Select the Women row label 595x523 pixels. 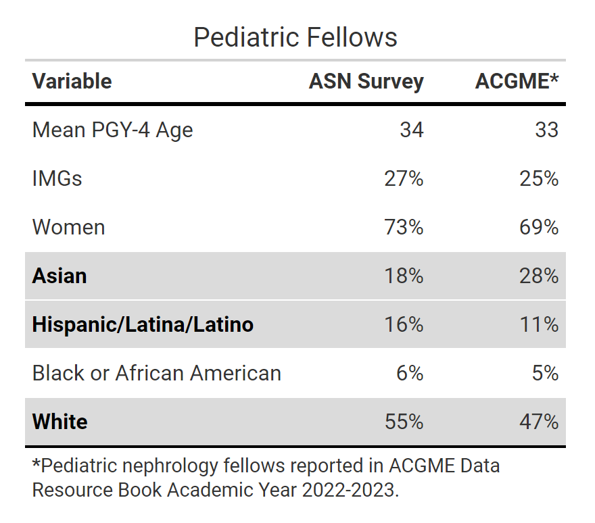[69, 227]
